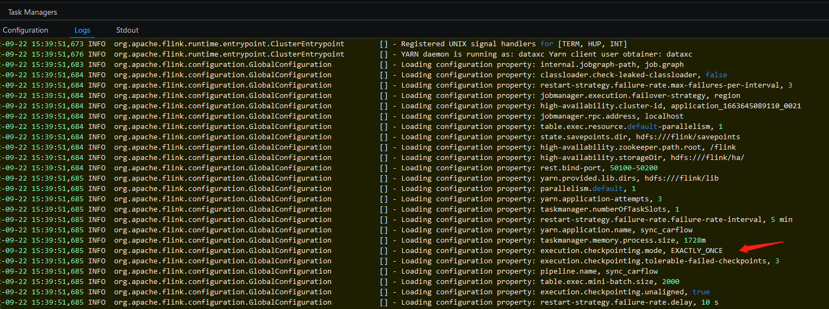Viewport: 829px width, 309px height.
Task: Select the classloader.check-leaked-classloader property line
Action: click(x=363, y=75)
